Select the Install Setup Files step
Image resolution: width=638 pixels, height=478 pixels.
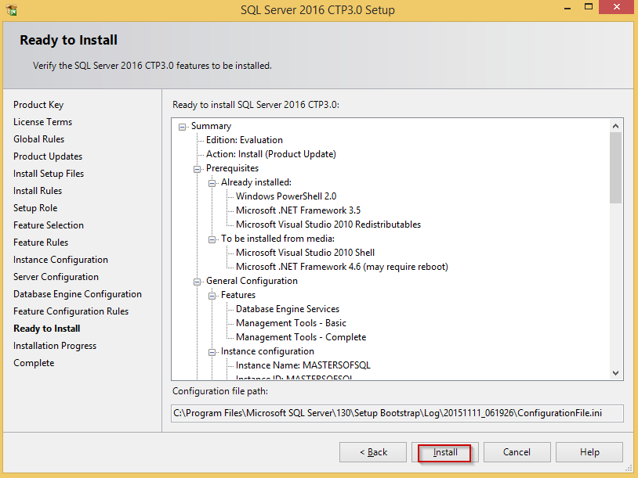[x=49, y=174]
